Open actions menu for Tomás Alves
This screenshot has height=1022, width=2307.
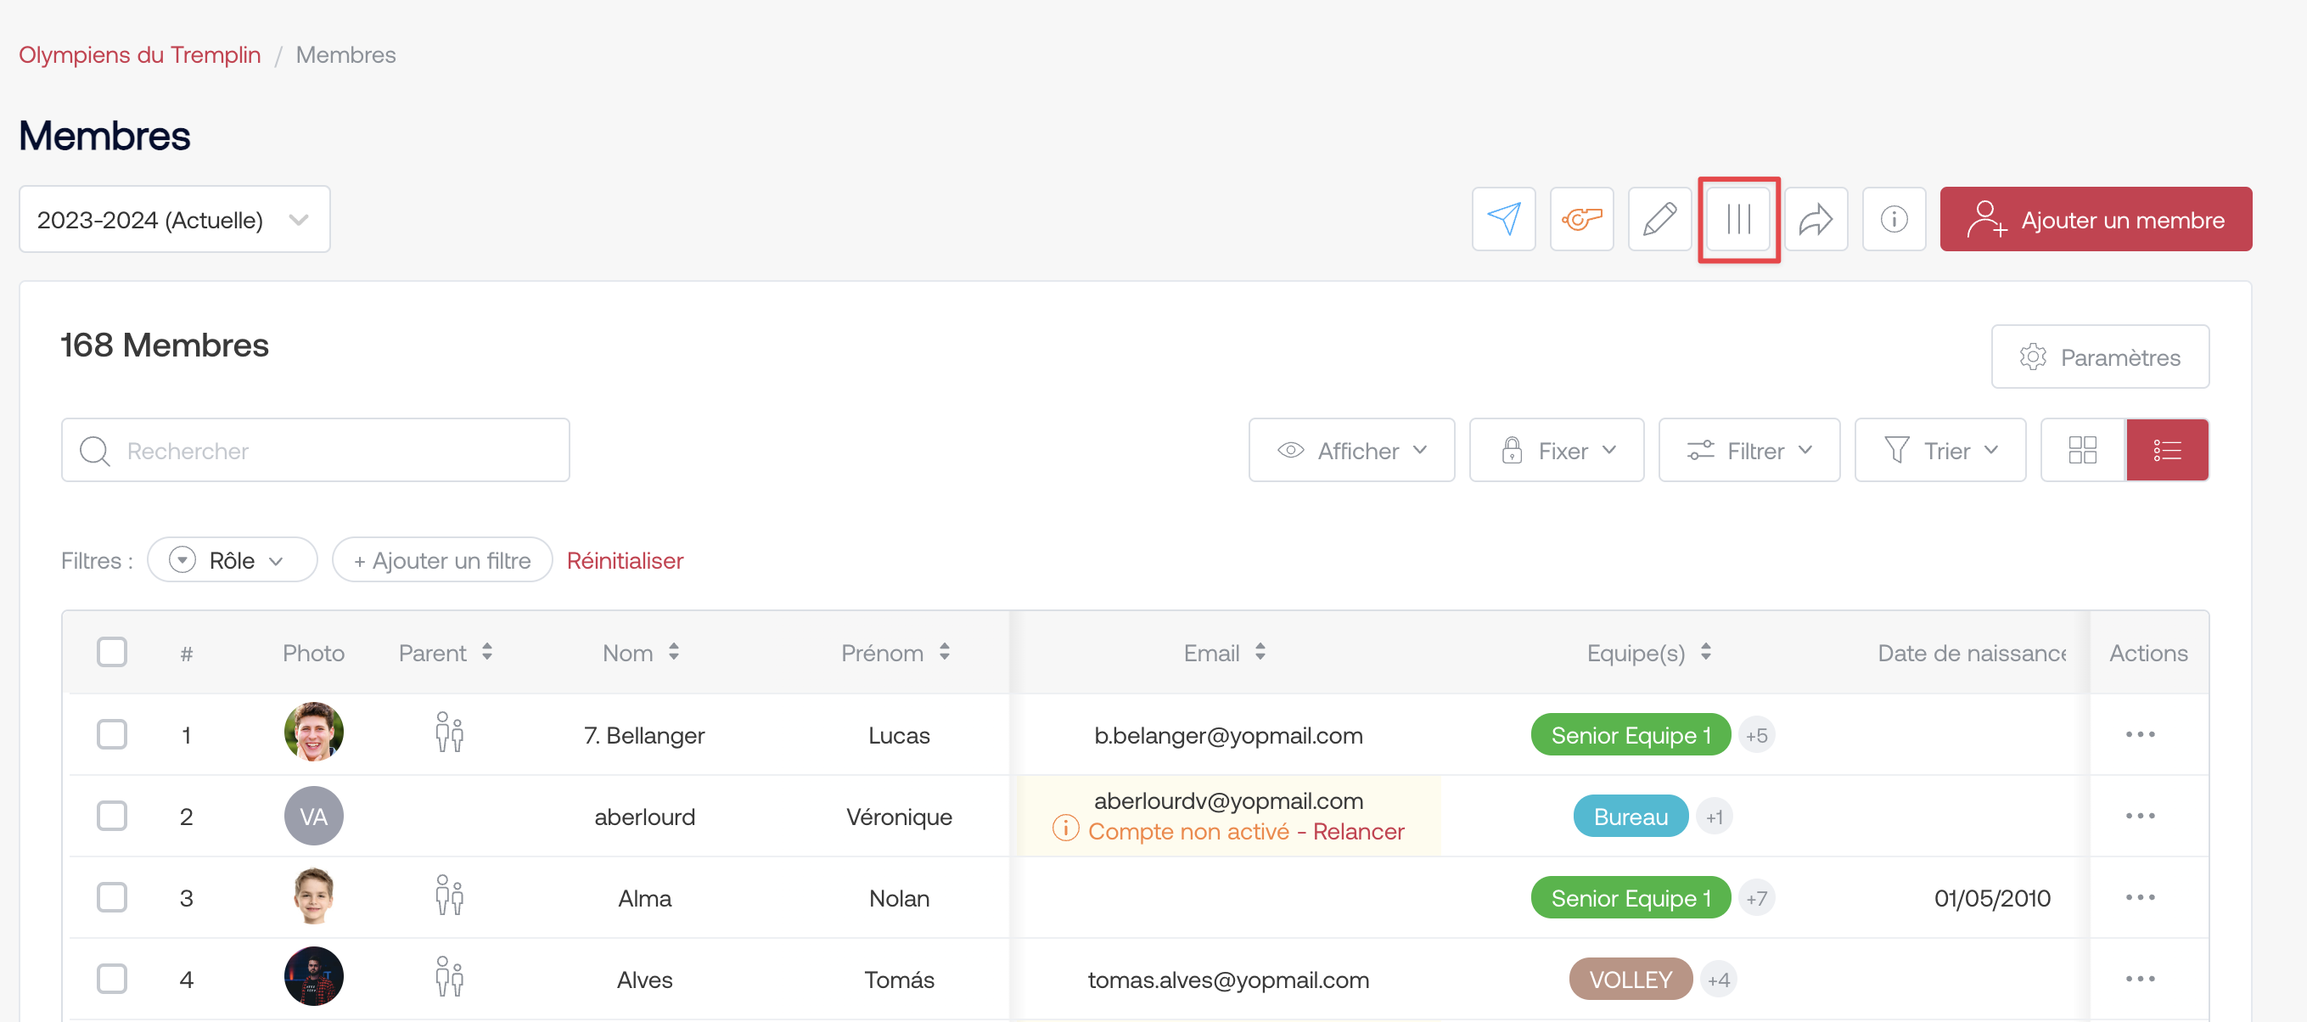point(2140,979)
